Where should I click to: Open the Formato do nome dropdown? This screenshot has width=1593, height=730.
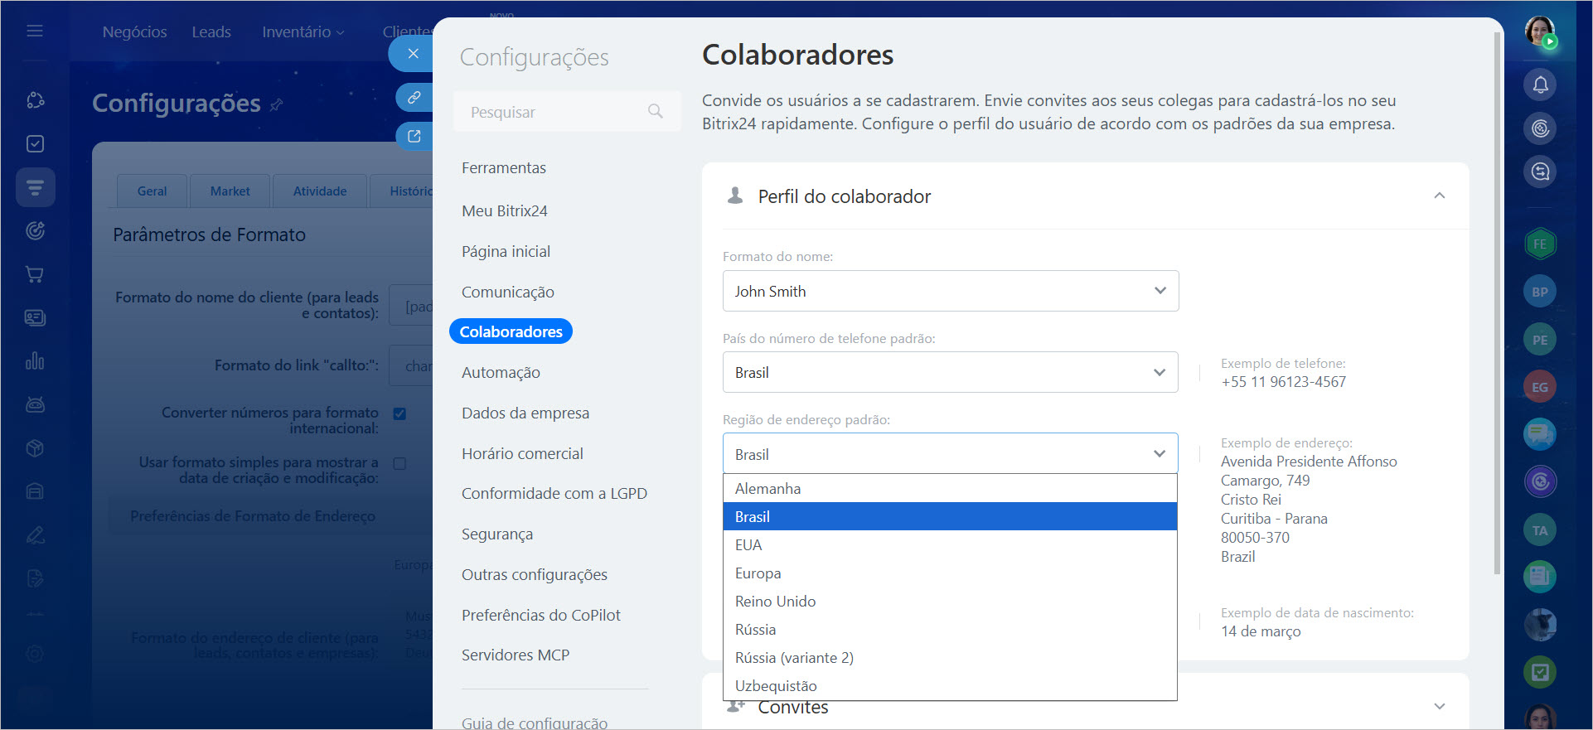pos(950,291)
